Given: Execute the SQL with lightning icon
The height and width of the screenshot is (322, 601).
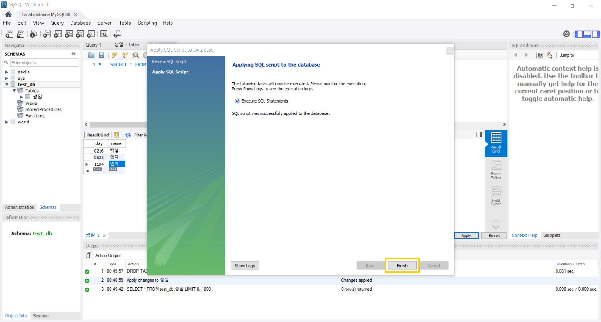Looking at the screenshot, I should click(x=115, y=55).
